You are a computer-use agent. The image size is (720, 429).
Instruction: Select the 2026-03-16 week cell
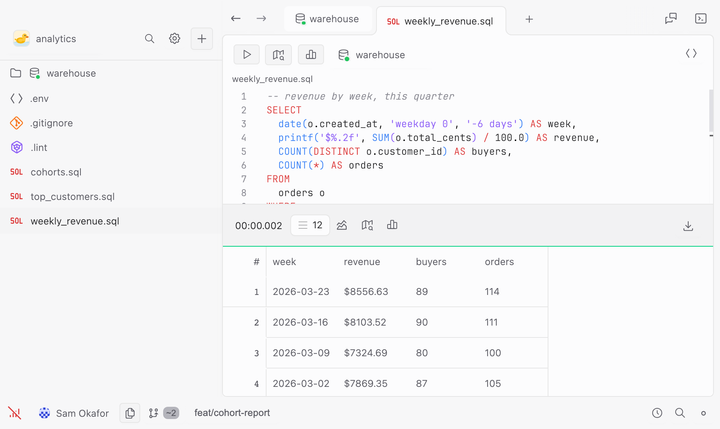(x=300, y=323)
